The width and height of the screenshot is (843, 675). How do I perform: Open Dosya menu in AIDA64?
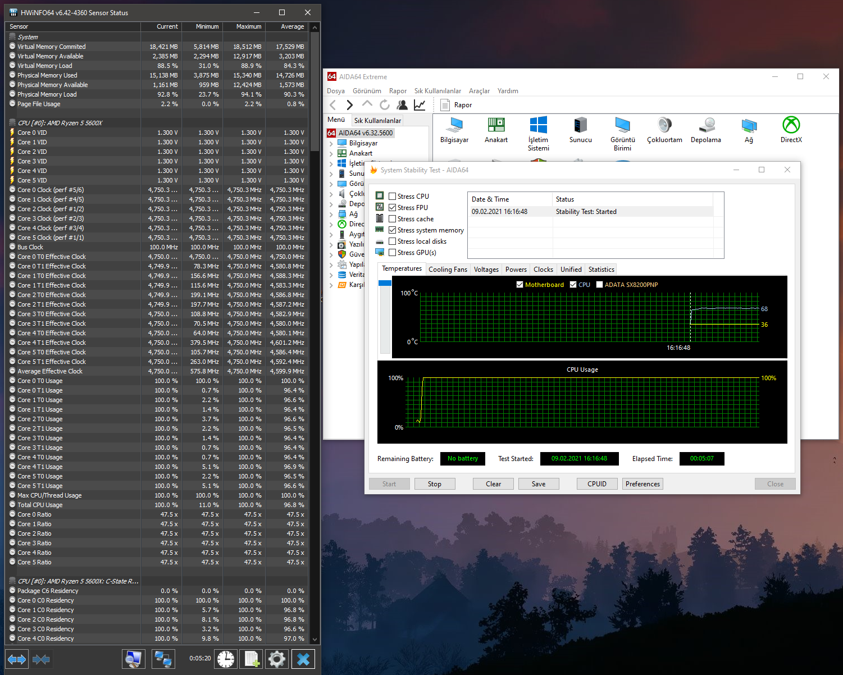click(x=336, y=91)
